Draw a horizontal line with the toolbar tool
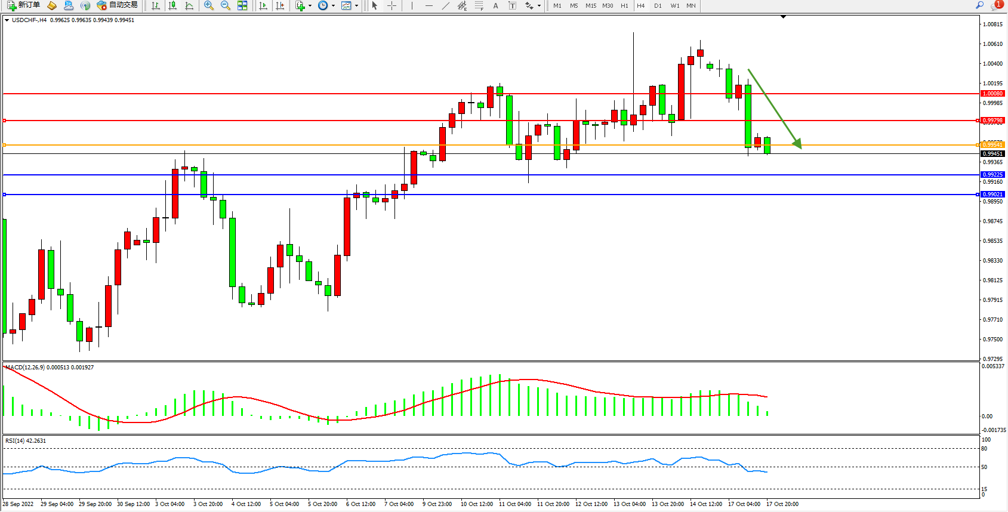 point(429,5)
